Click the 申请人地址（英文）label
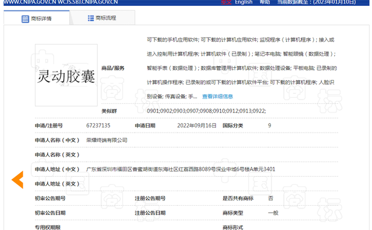This screenshot has width=372, height=230. 57,184
